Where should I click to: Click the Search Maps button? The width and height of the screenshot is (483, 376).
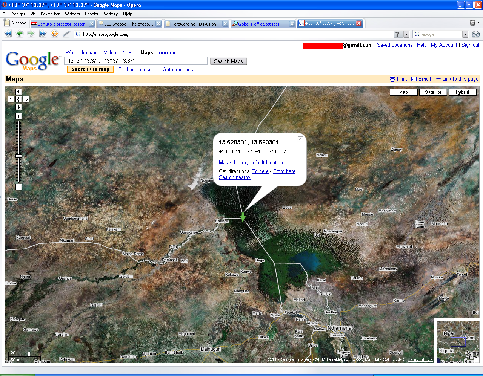click(x=228, y=61)
